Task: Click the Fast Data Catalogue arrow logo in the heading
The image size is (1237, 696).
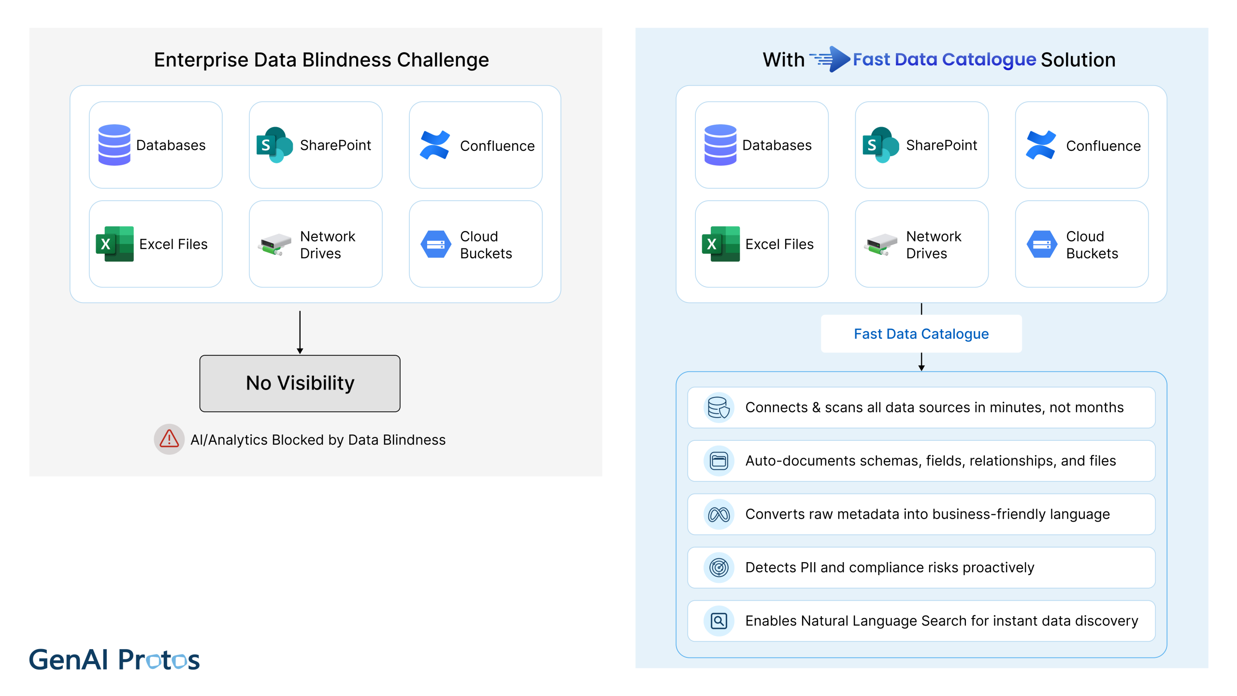Action: [830, 59]
